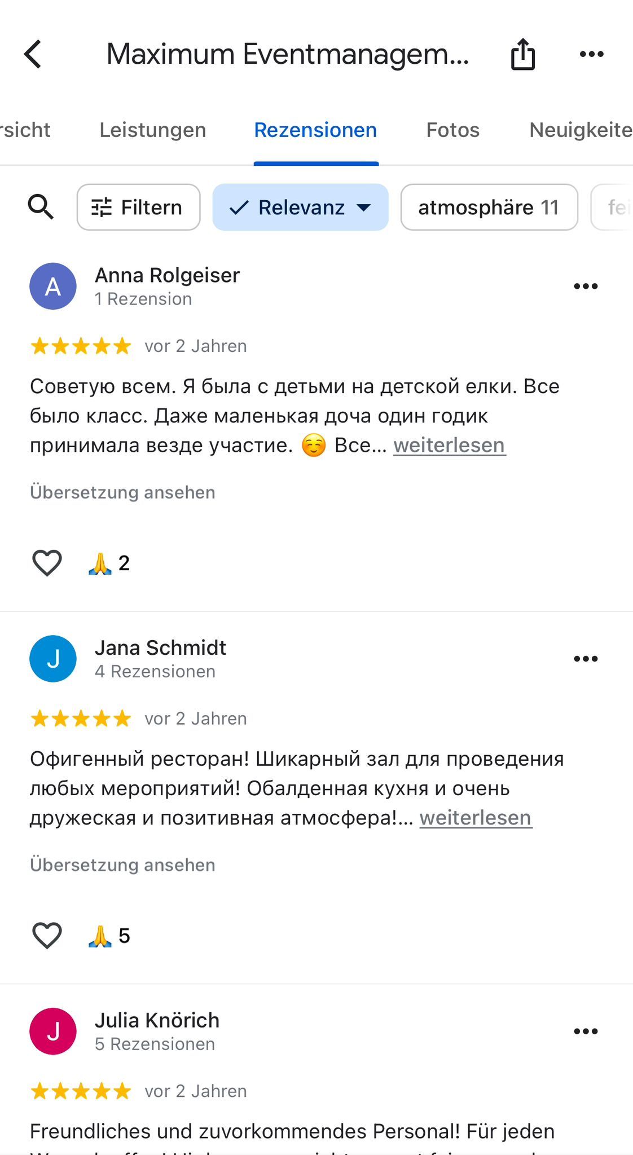
Task: Open Julia Knörich's profile avatar
Action: coord(53,1031)
